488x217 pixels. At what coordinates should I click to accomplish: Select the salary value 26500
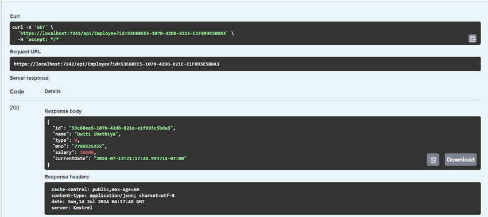[x=87, y=152]
